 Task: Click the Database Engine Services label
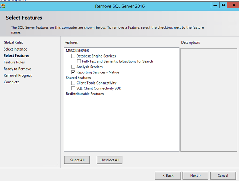click(x=96, y=56)
